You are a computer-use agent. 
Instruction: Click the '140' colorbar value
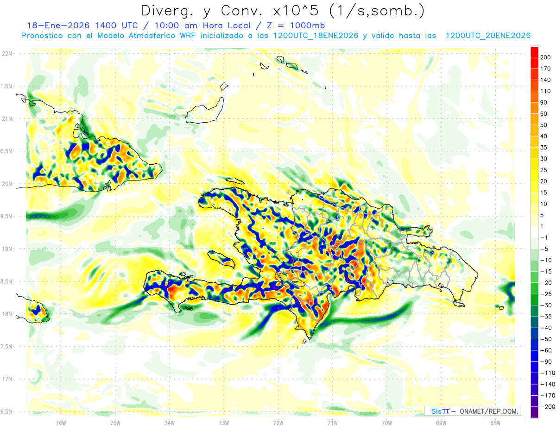tap(546, 80)
